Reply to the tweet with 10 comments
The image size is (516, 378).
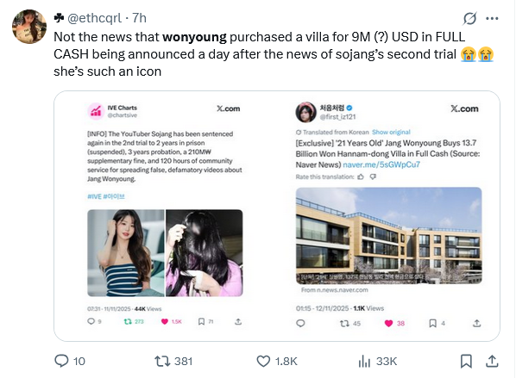click(70, 361)
